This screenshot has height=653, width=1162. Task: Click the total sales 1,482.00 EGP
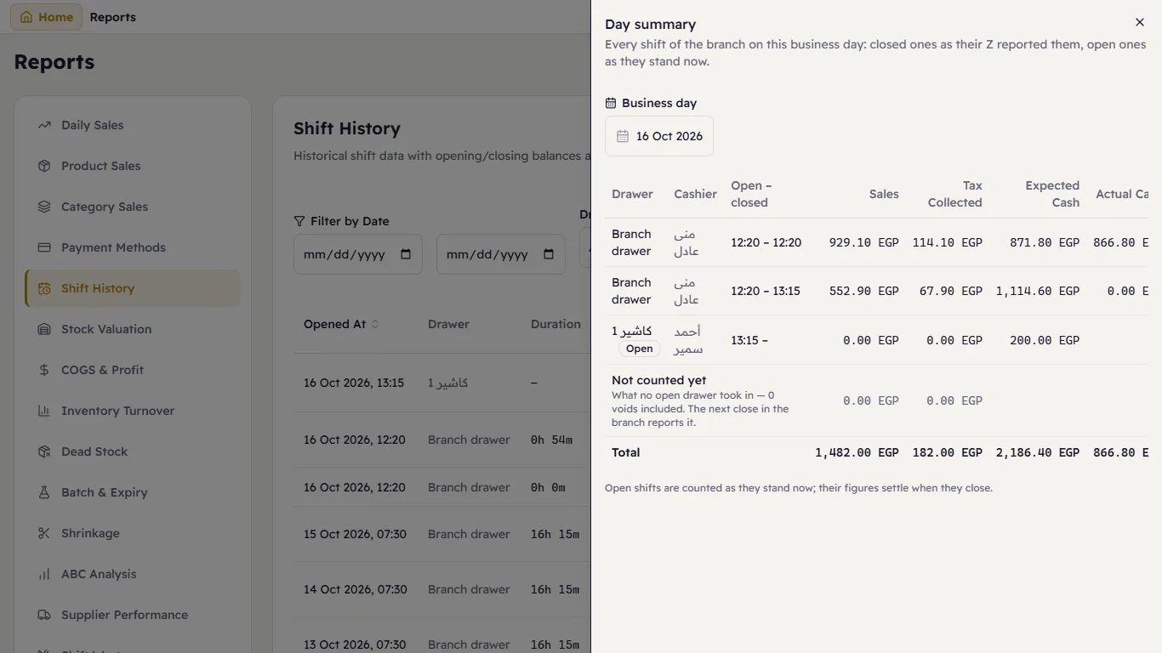point(857,452)
